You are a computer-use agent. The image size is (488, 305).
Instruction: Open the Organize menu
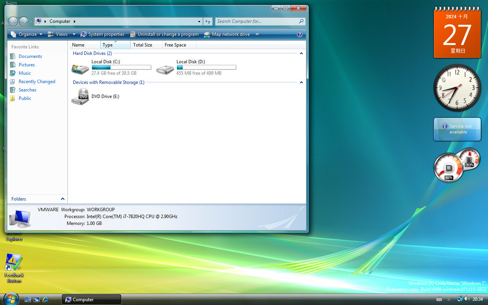click(27, 34)
